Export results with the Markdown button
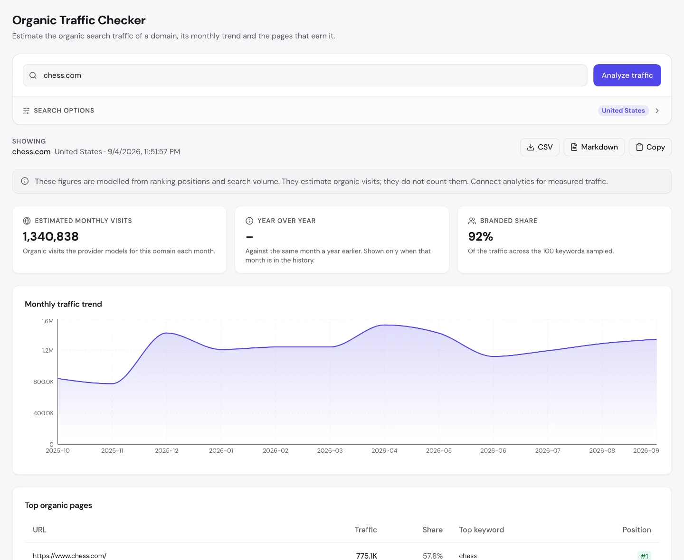Viewport: 684px width, 560px height. [594, 147]
